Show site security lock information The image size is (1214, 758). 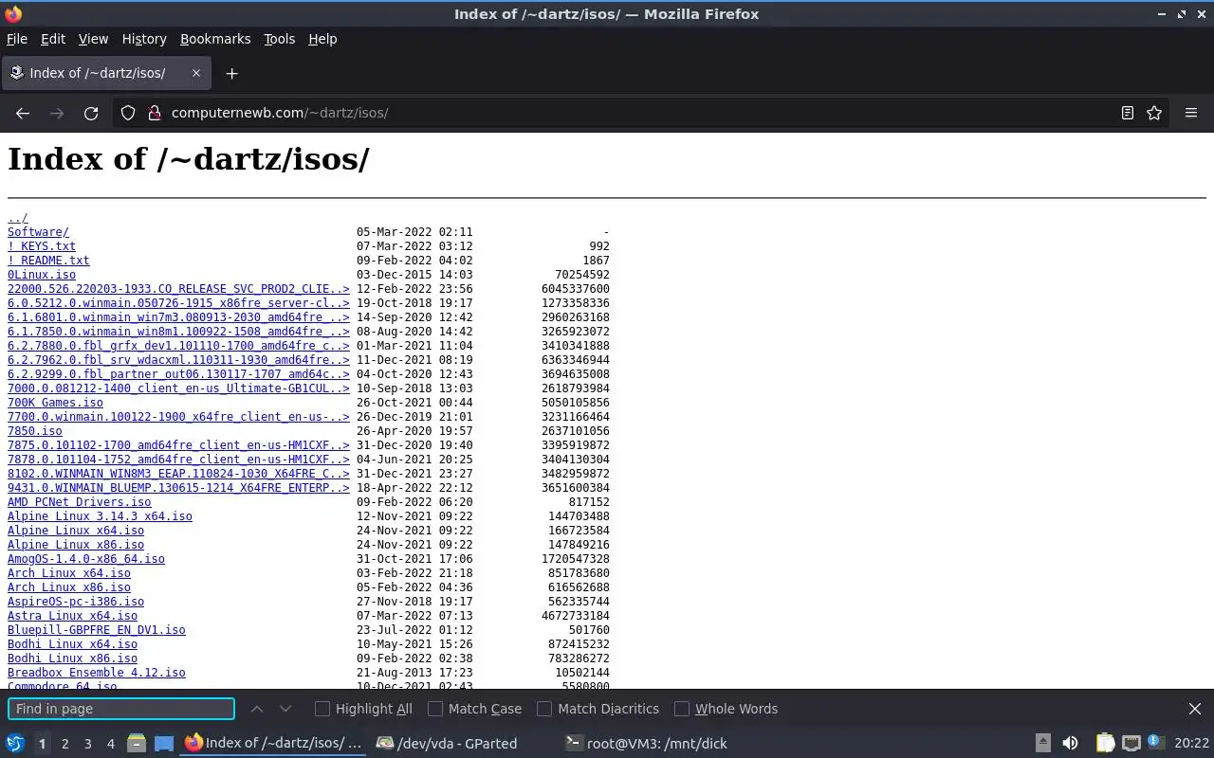click(155, 113)
